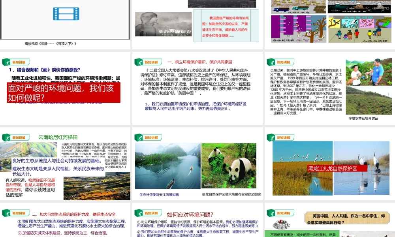Image resolution: width=395 pixels, height=237 pixels.
Task: Click the 新知讲解 badge on the 美丽中国 slide
Action: tap(280, 213)
